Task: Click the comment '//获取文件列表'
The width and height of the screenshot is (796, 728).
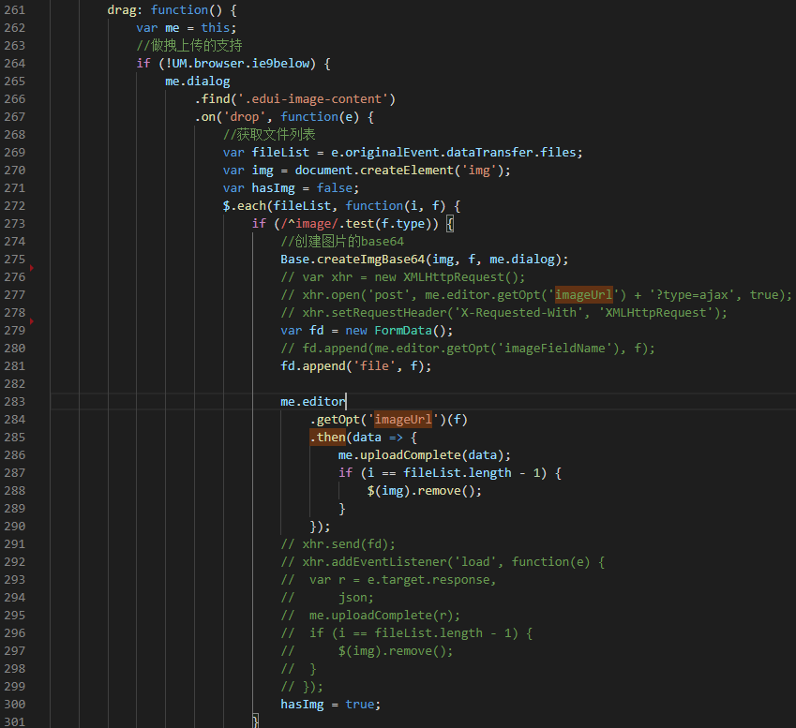Action: [269, 134]
